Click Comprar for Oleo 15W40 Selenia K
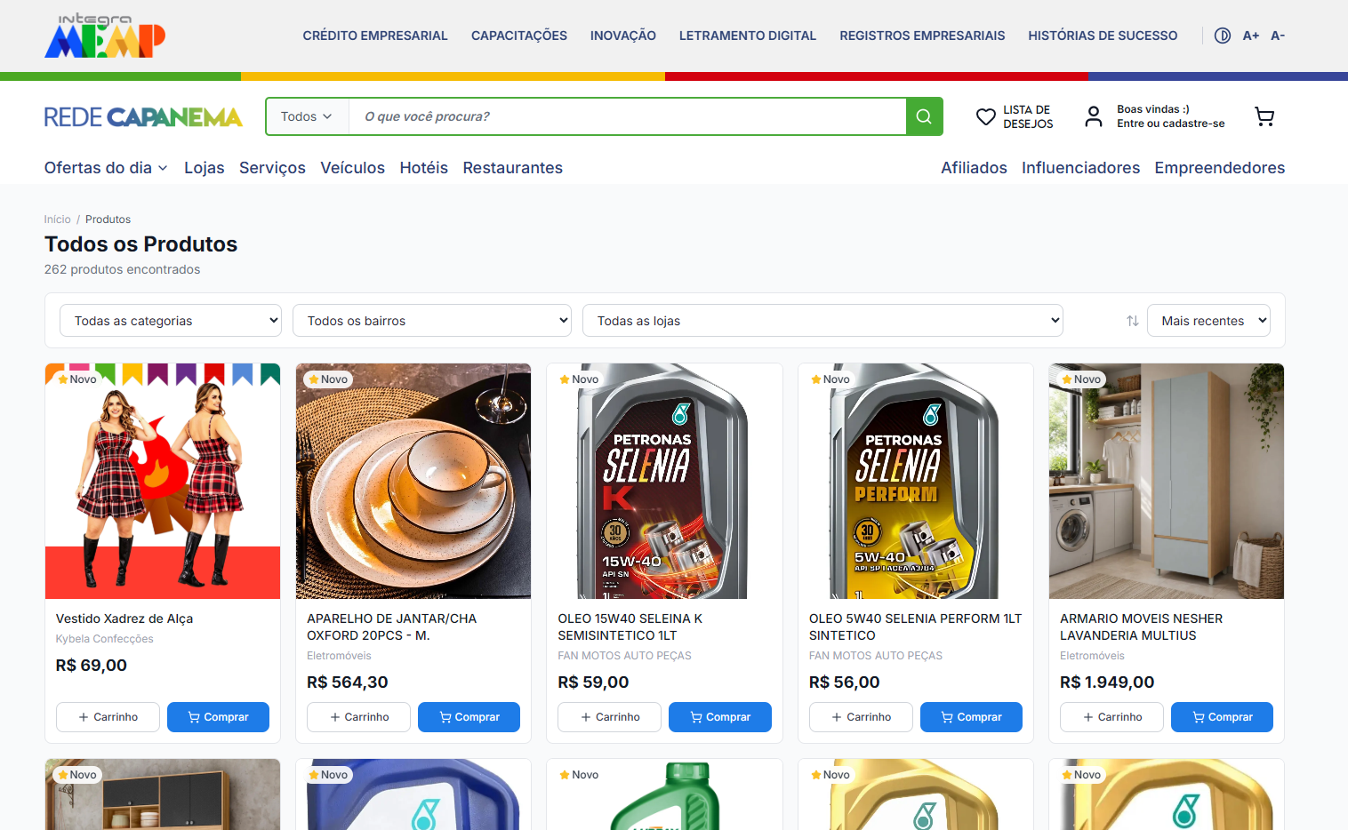The image size is (1348, 830). (x=720, y=717)
